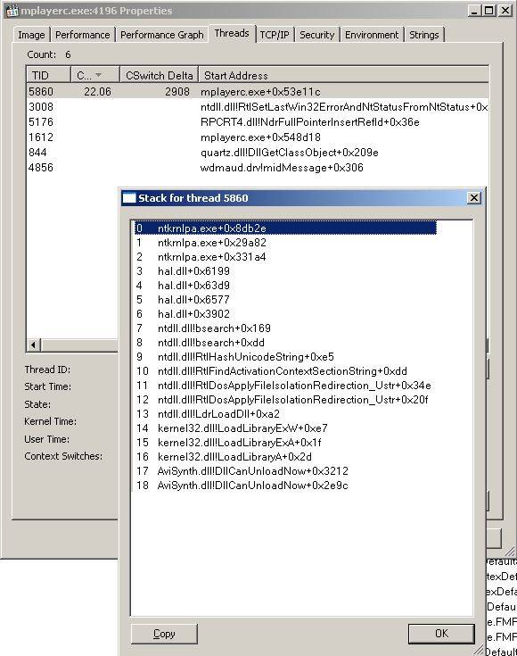
Task: Sort threads by TID column header
Action: [48, 75]
